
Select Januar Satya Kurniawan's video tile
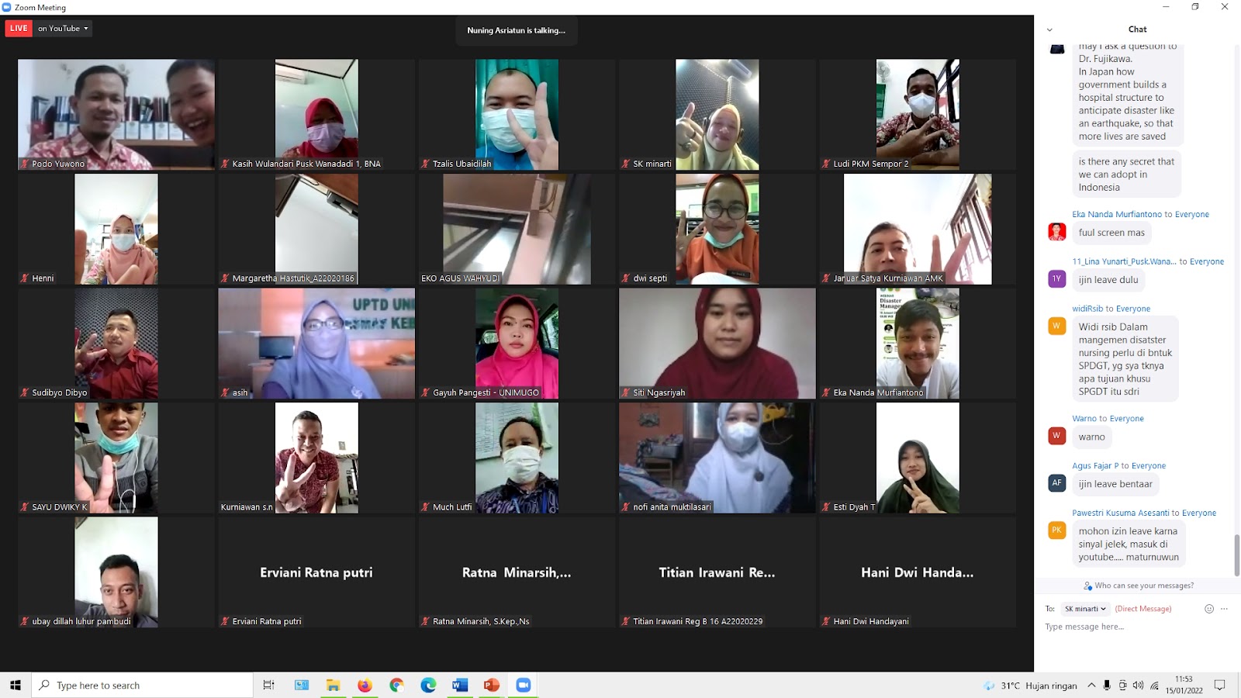(x=918, y=229)
